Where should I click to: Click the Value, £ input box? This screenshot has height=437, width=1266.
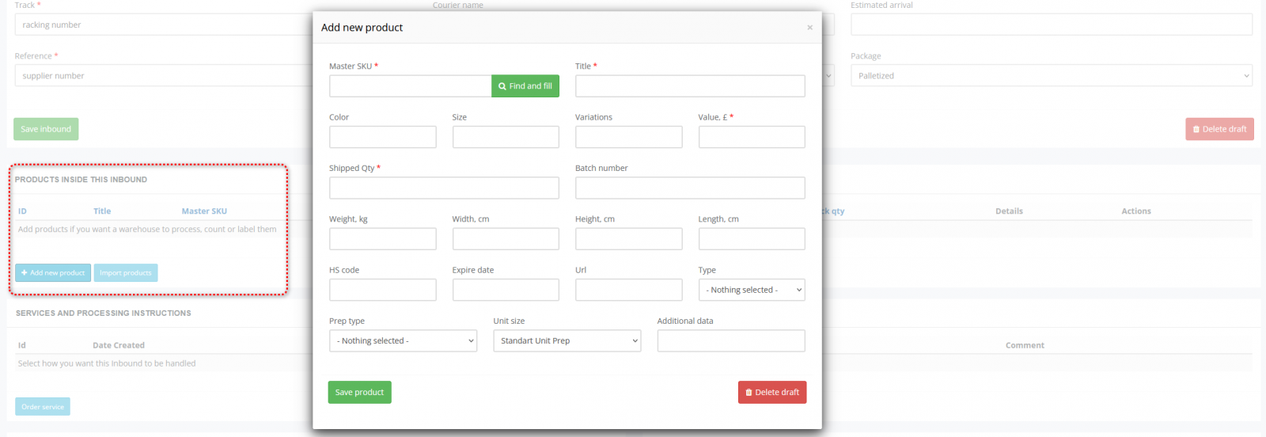[751, 137]
